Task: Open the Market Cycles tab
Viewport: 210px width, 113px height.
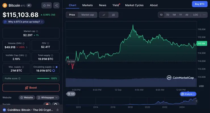Action: point(134,5)
